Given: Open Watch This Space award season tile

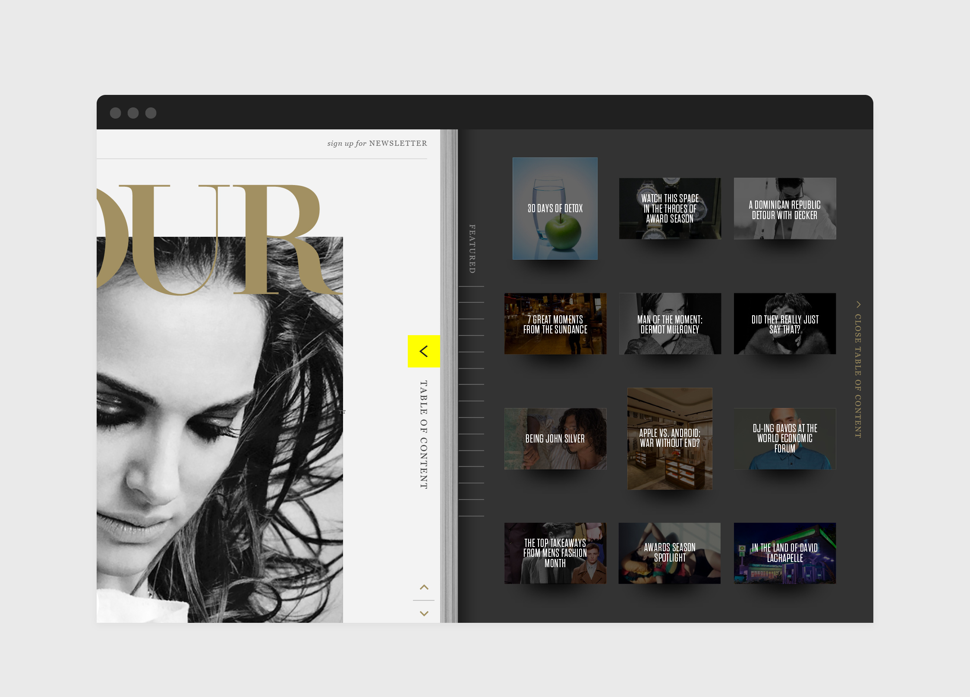Looking at the screenshot, I should [670, 208].
